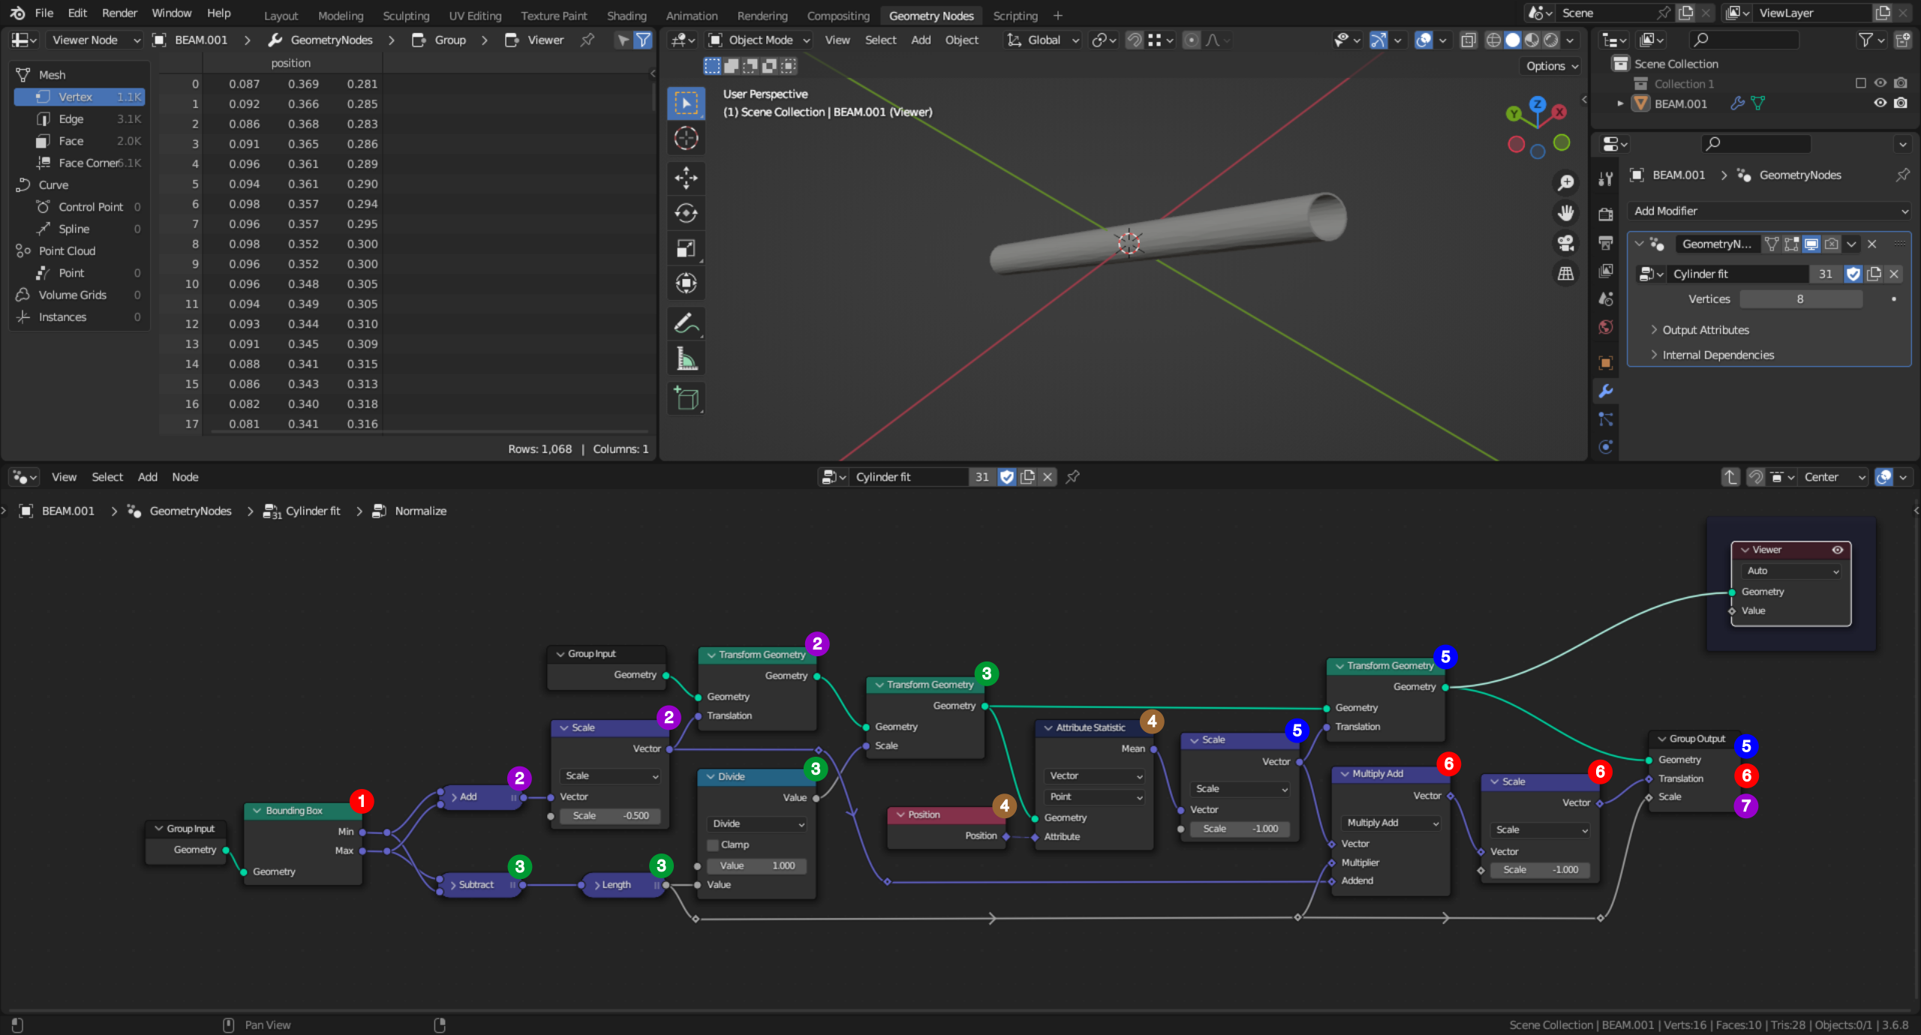The image size is (1921, 1035).
Task: Click the Pan view hand icon
Action: tap(1565, 213)
